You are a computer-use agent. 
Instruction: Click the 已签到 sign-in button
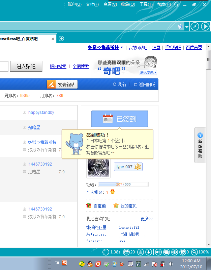[120, 119]
